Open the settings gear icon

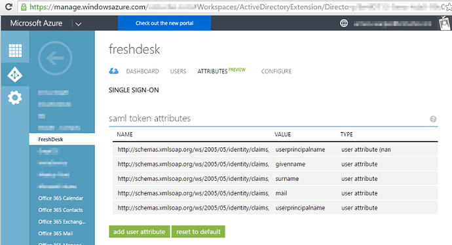[x=15, y=98]
